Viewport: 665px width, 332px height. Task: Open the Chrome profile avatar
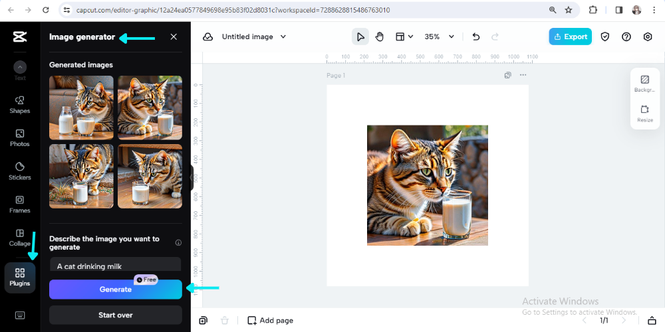(x=636, y=10)
